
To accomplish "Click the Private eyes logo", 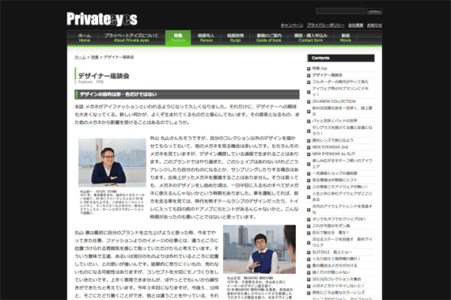I will (x=102, y=19).
